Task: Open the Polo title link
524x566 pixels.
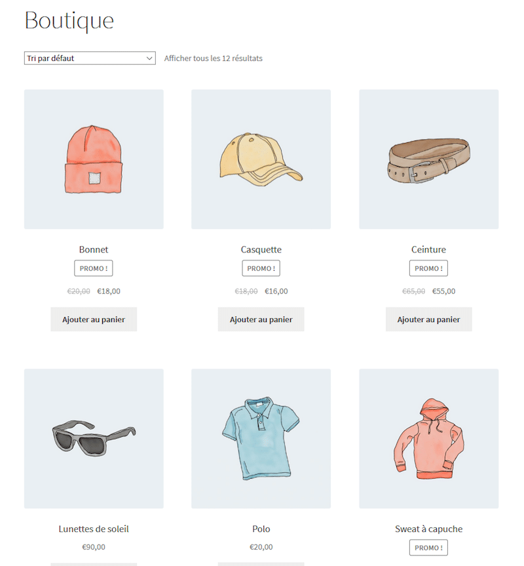Action: point(261,529)
